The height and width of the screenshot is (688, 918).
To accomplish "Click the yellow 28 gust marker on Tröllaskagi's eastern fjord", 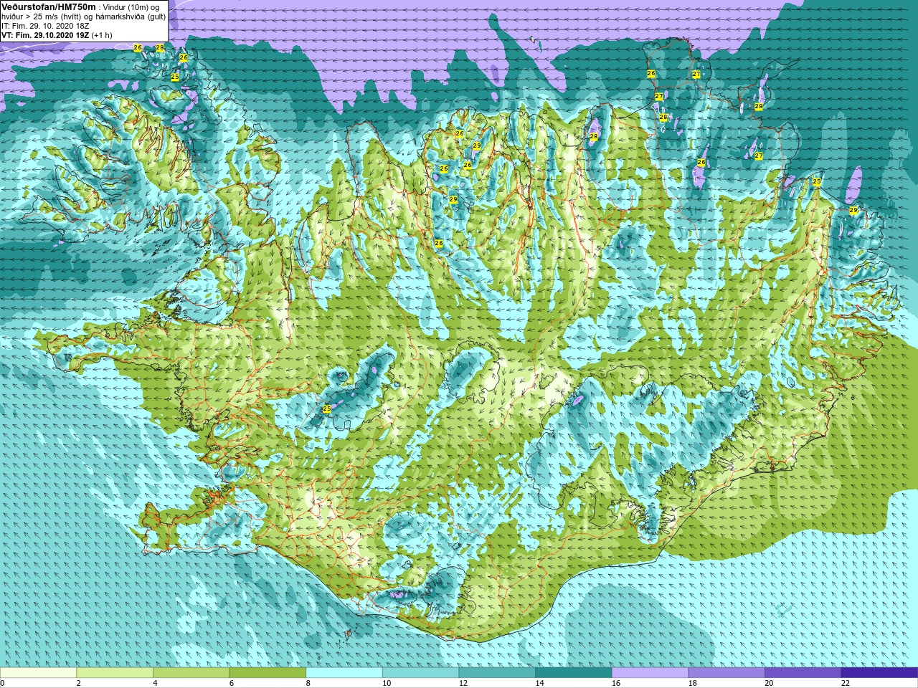I will pyautogui.click(x=594, y=136).
